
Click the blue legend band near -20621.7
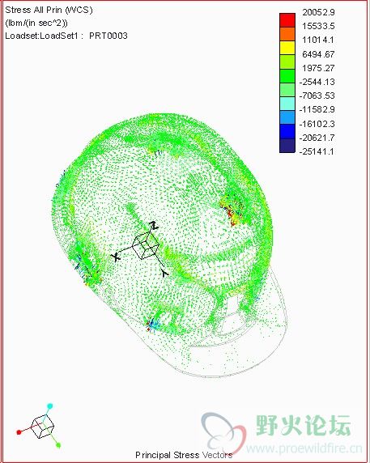[287, 131]
